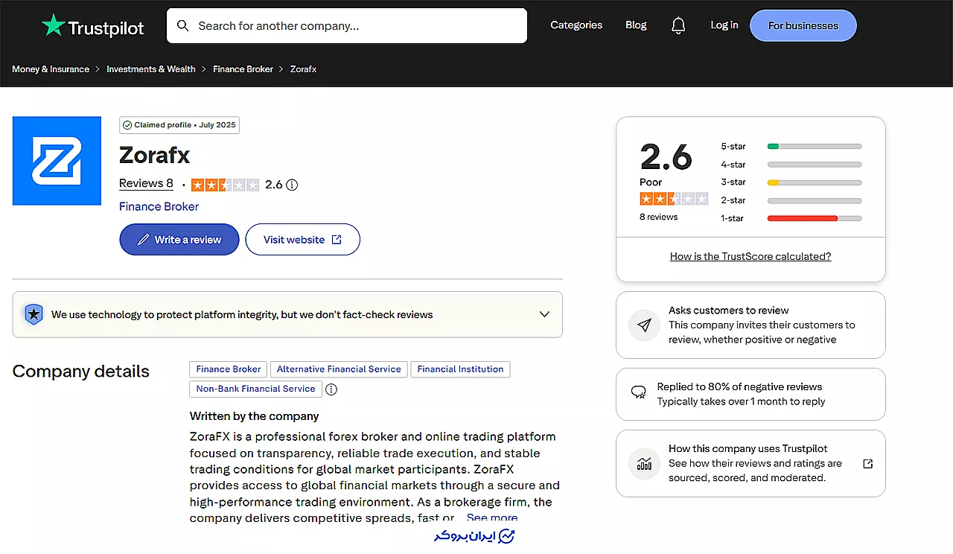This screenshot has width=953, height=554.
Task: Go to Finance Broker breadcrumb
Action: (243, 69)
